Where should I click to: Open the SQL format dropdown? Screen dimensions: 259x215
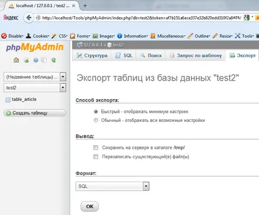coord(112,186)
